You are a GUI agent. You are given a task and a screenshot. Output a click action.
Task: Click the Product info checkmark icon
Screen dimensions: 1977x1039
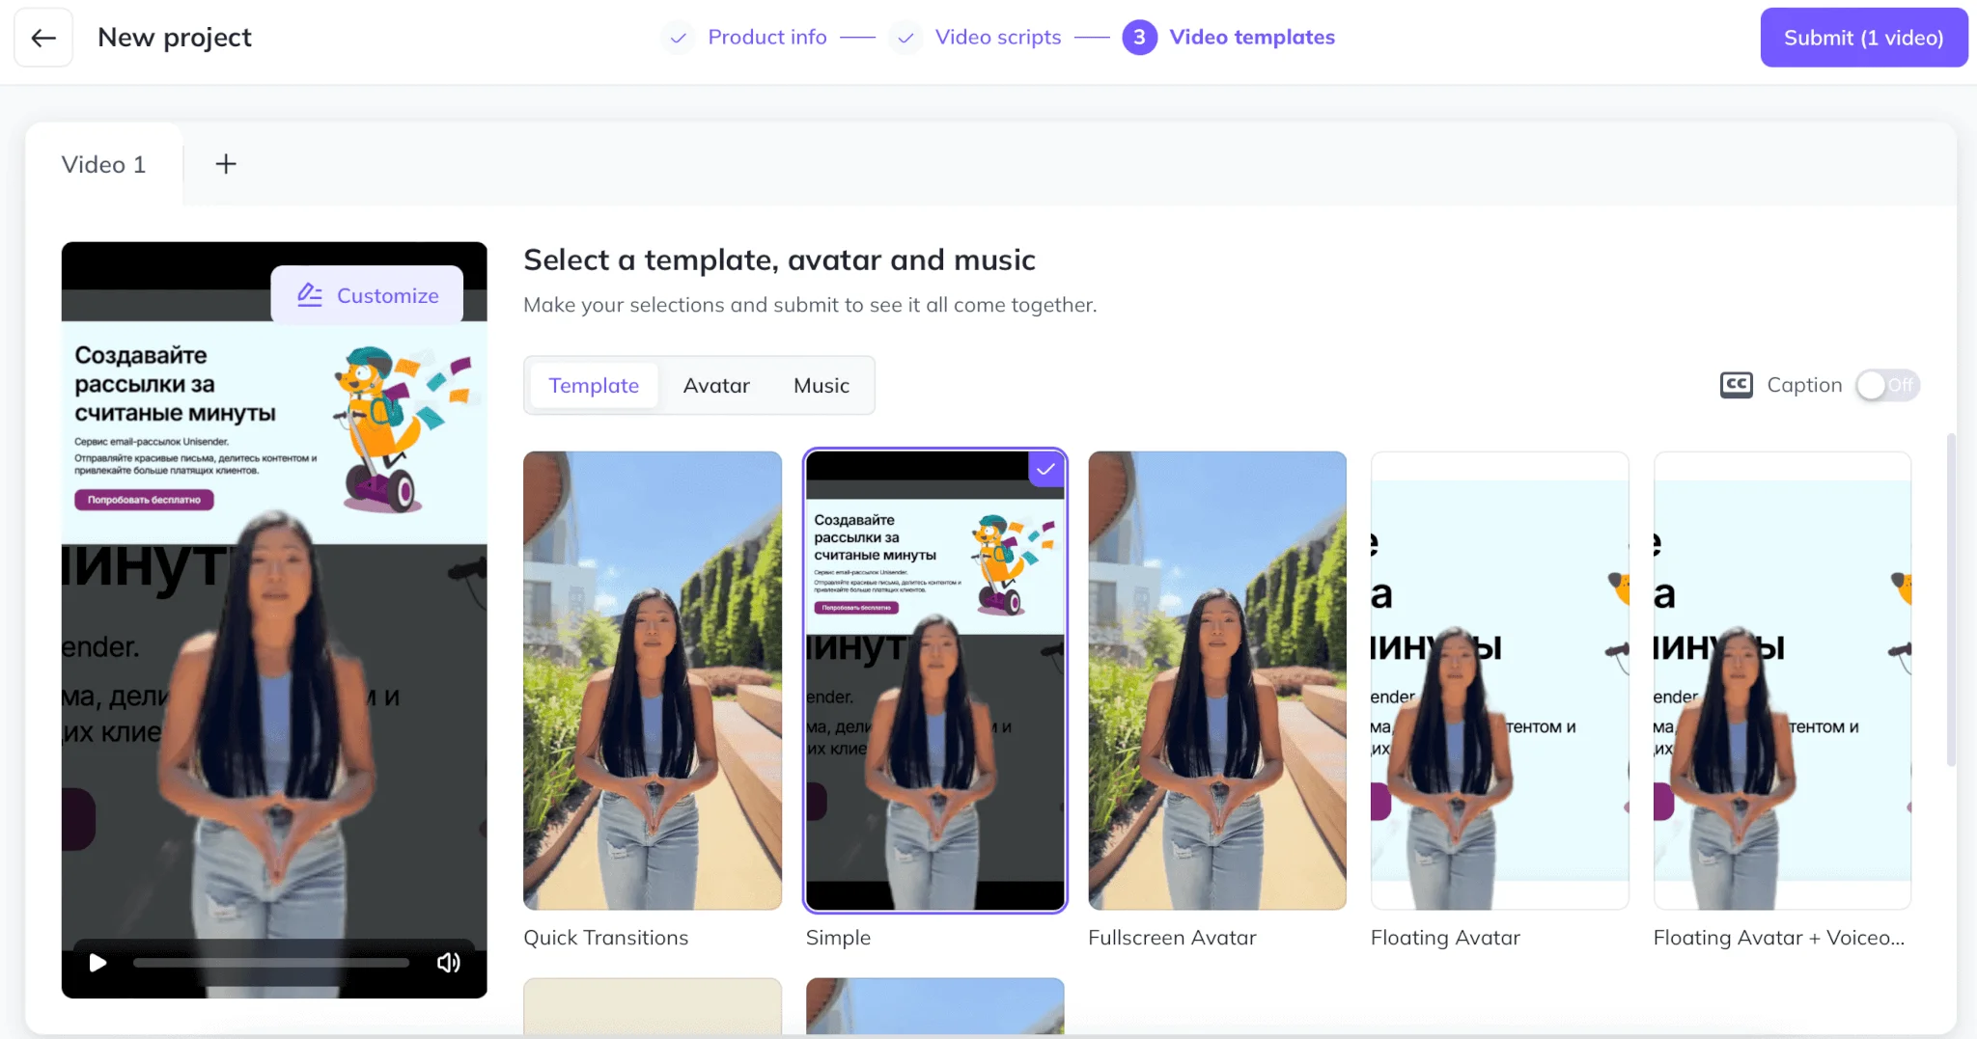(x=679, y=38)
